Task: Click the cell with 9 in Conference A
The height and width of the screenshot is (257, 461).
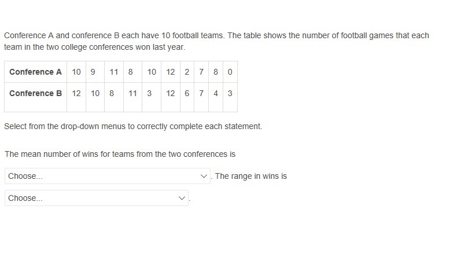Action: click(95, 72)
